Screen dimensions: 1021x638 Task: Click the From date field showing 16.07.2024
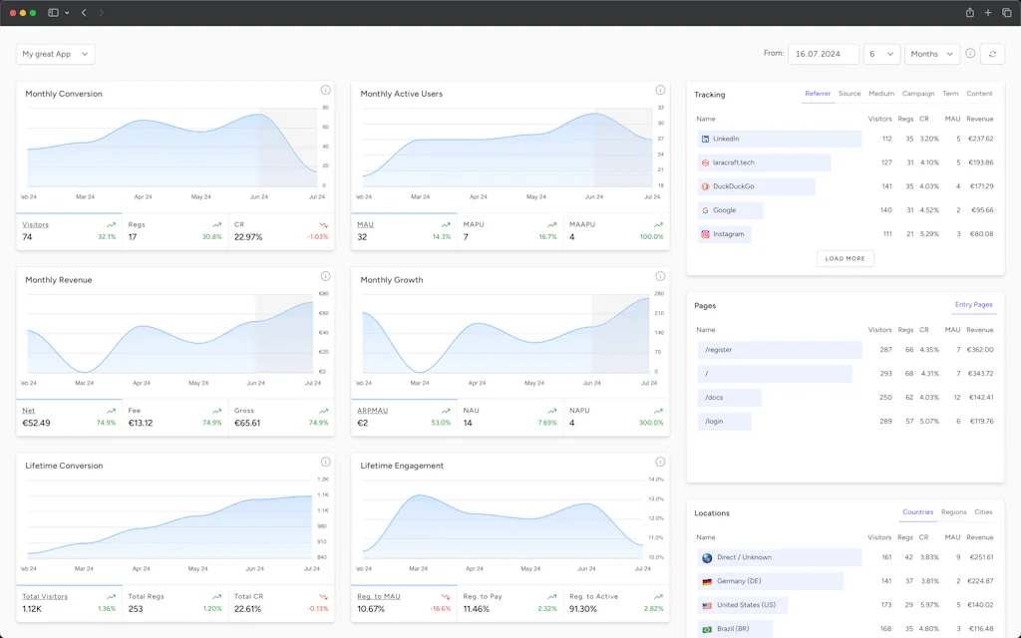[x=823, y=54]
